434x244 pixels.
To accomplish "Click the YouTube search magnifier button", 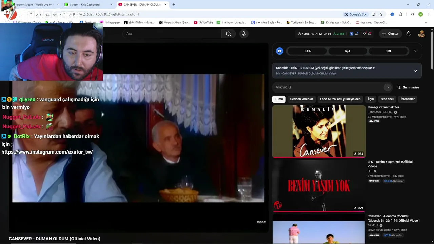I will click(x=229, y=34).
